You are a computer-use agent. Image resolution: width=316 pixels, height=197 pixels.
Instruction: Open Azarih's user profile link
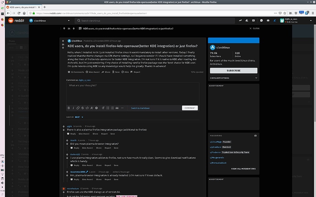coord(73,140)
